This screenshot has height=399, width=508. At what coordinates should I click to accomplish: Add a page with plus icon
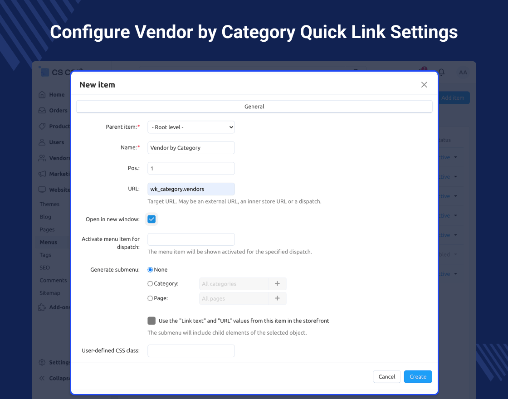[x=277, y=298]
